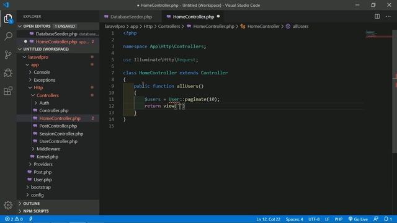The height and width of the screenshot is (223, 397).
Task: Click the notification bell in status bar
Action: click(x=388, y=219)
